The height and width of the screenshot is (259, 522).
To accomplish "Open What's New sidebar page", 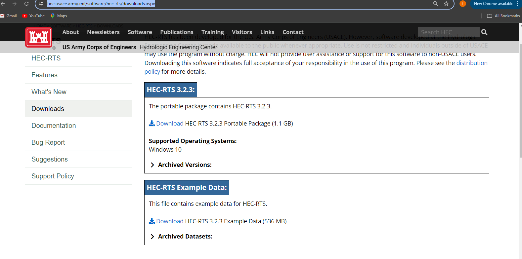I will coord(78,92).
